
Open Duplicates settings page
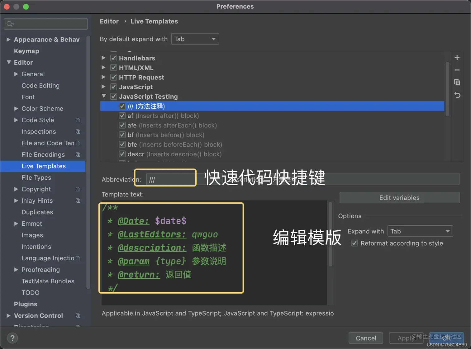point(37,212)
